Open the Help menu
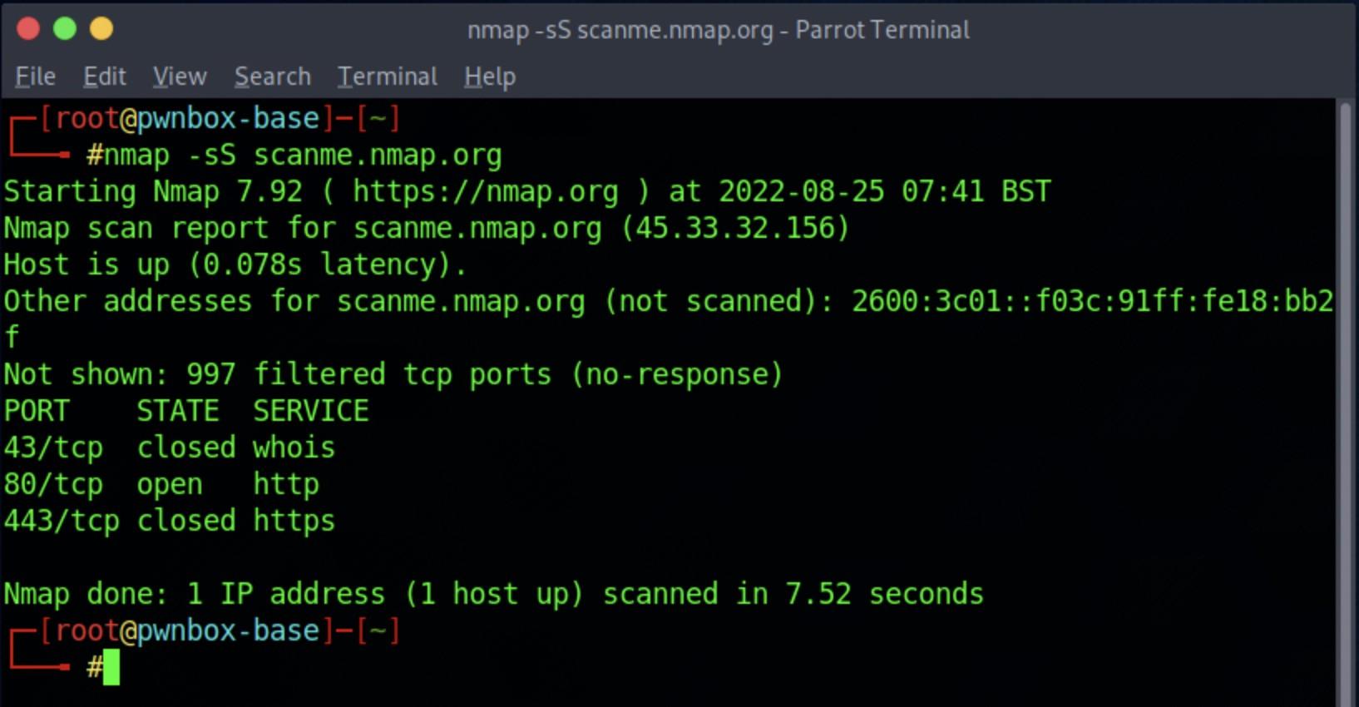The width and height of the screenshot is (1359, 707). pyautogui.click(x=490, y=77)
